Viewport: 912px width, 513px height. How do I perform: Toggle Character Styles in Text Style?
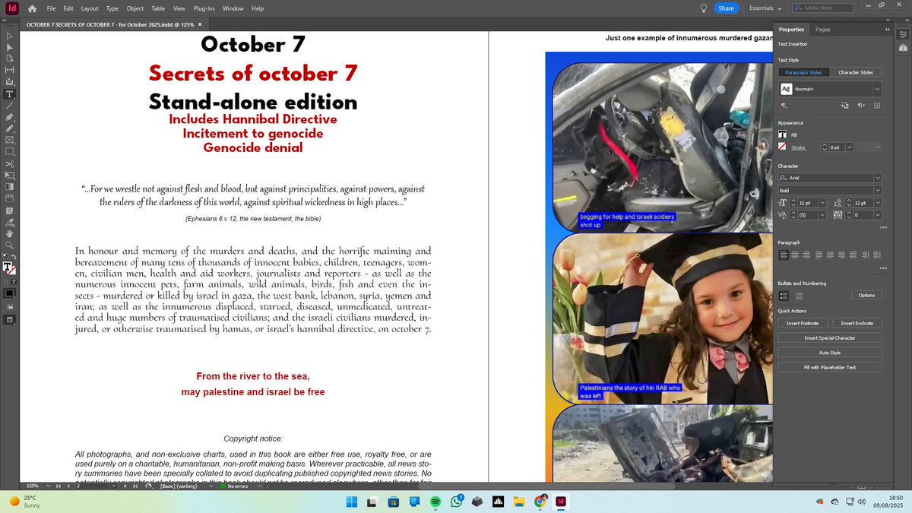point(856,72)
